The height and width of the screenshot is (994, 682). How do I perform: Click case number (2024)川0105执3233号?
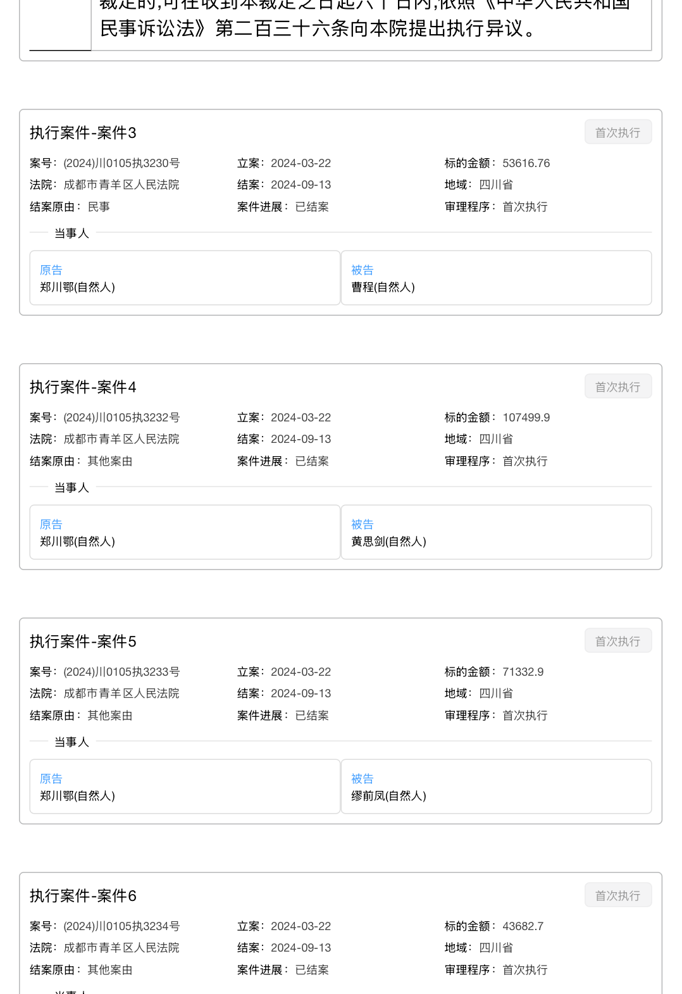121,672
